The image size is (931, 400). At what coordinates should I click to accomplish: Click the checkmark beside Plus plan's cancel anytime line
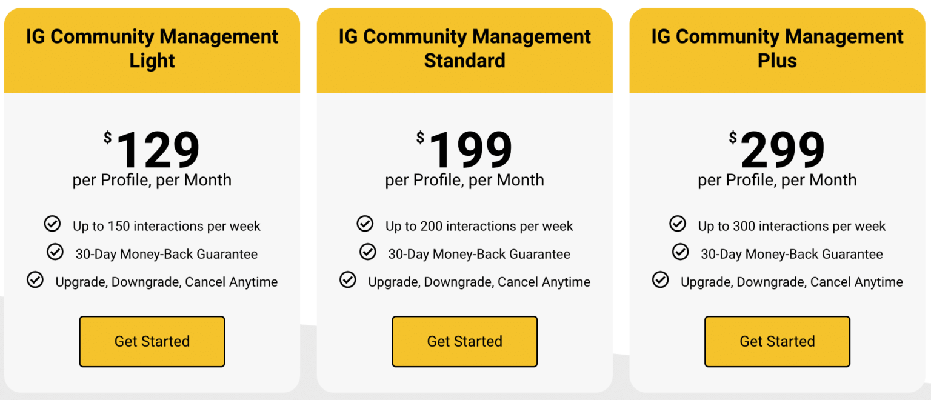tap(661, 280)
